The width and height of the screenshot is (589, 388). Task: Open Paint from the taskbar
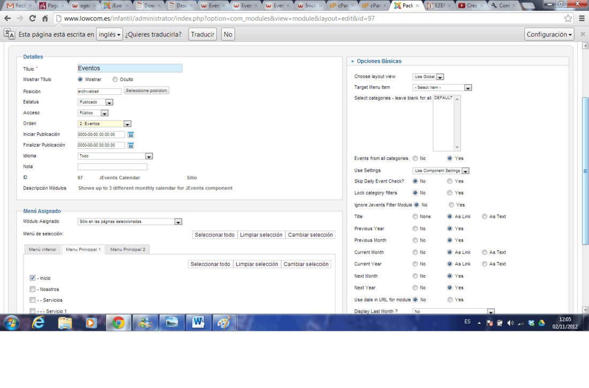224,323
